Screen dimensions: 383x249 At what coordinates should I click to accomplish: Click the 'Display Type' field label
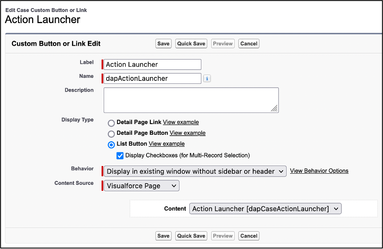point(78,120)
